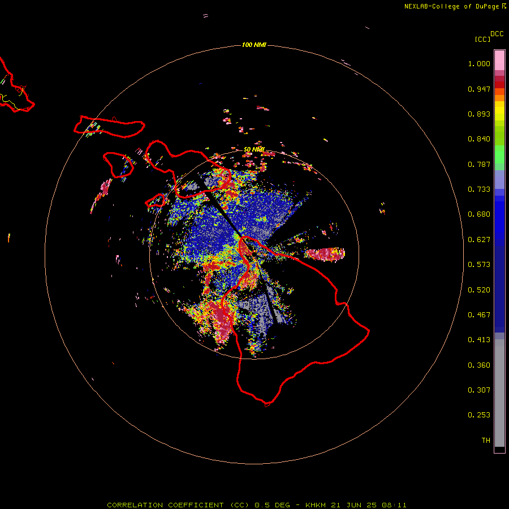This screenshot has height=509, width=509.
Task: Click the 0.733 color scale value
Action: [479, 189]
